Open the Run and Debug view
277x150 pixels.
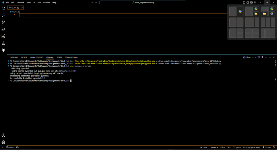3,29
